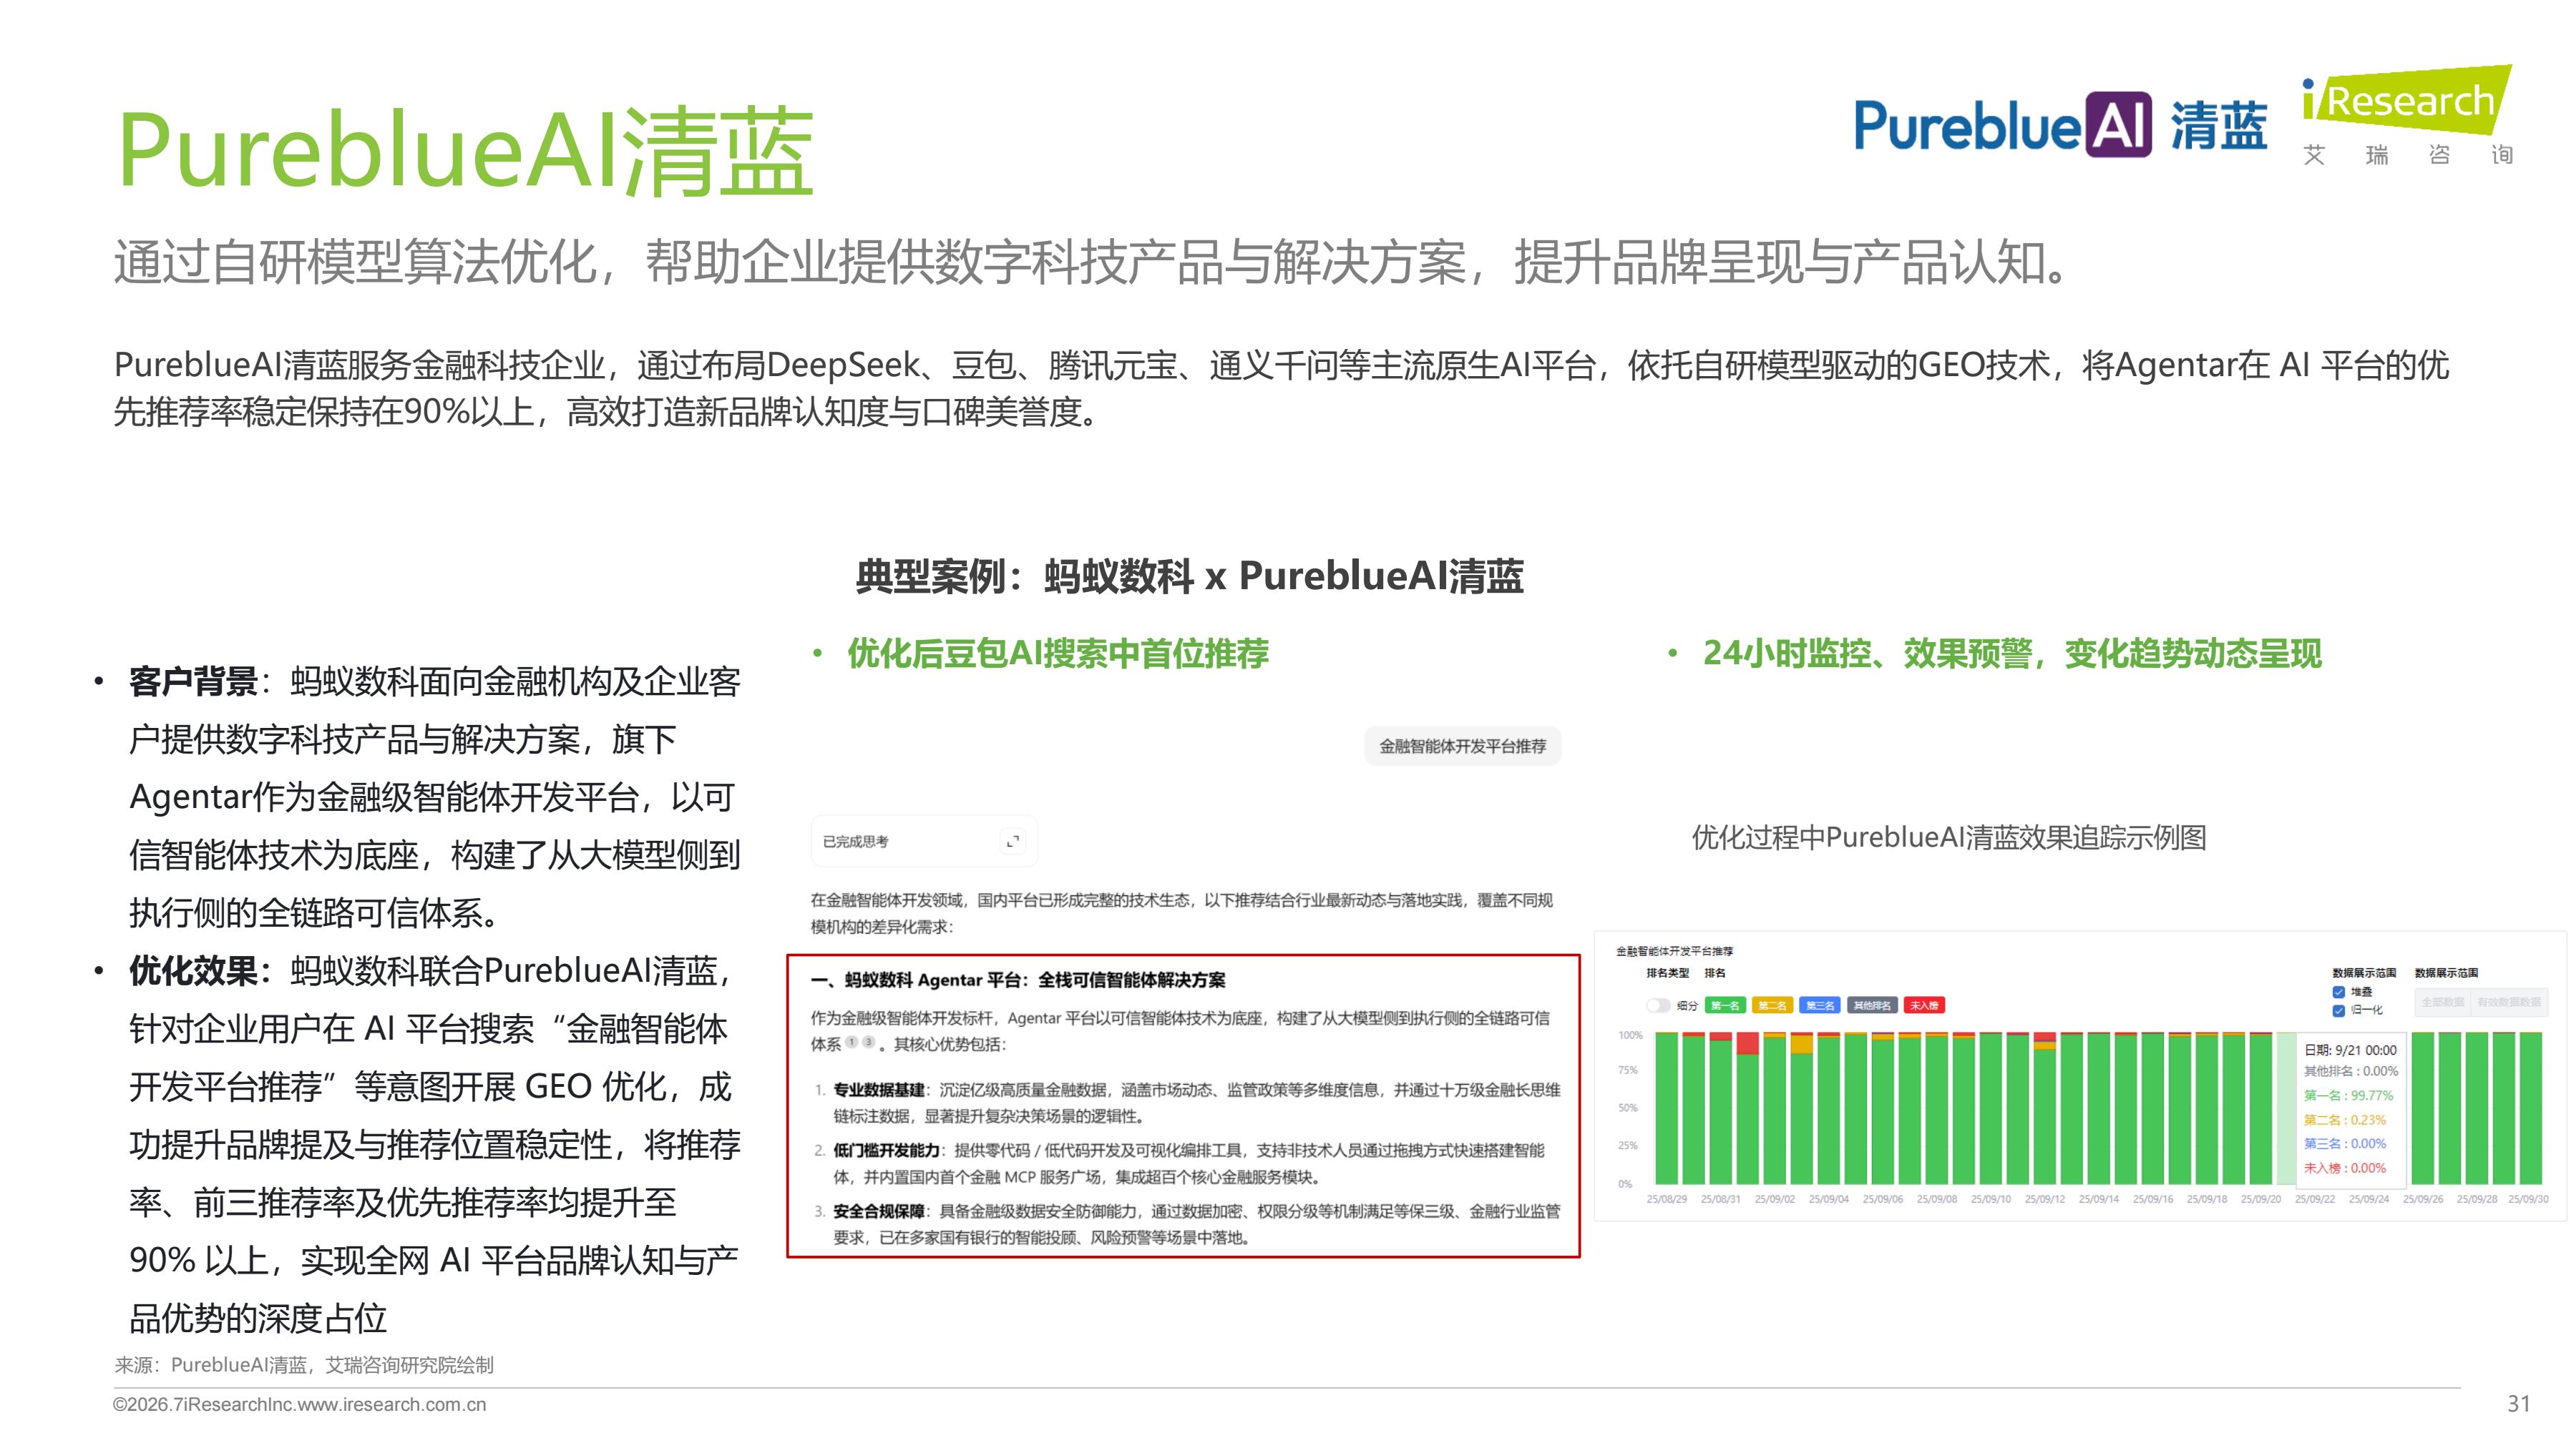Click tooltip row 第一名 : 99.77%
The width and height of the screenshot is (2576, 1448).
(x=2349, y=1095)
